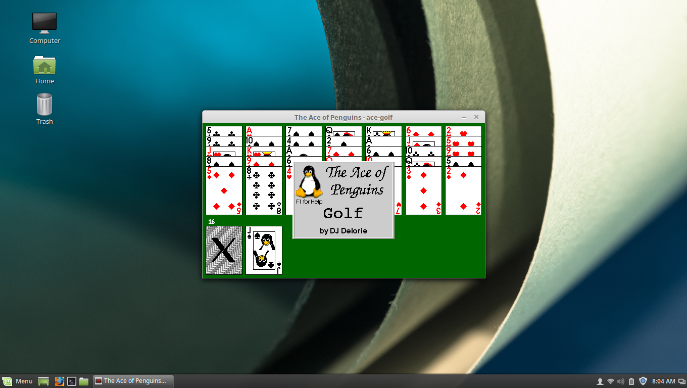Image resolution: width=687 pixels, height=388 pixels.
Task: Open the update manager shield icon
Action: tap(643, 381)
